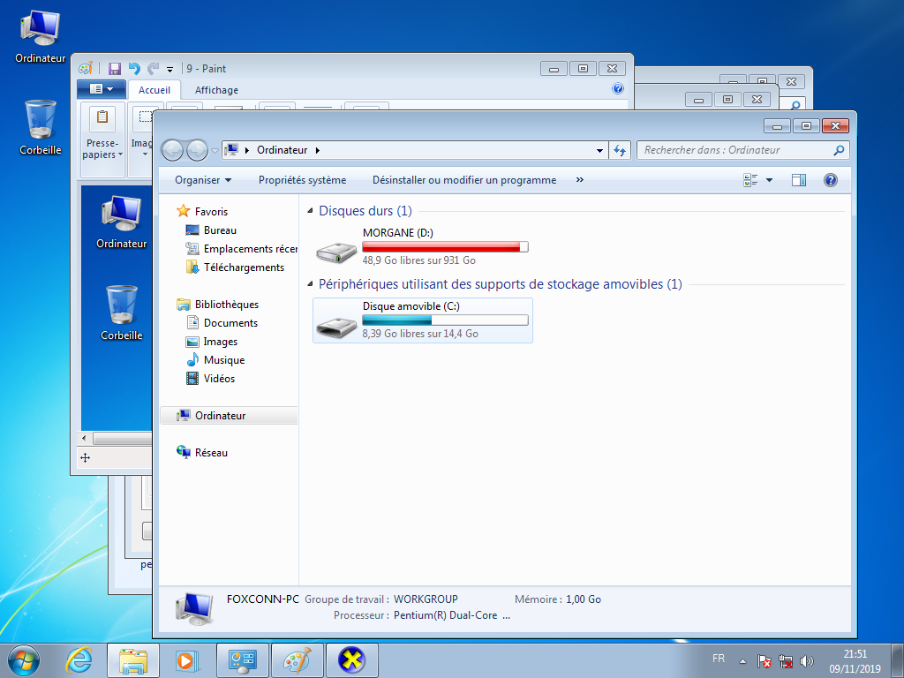Toggle the preview pane icon
Image resolution: width=904 pixels, height=678 pixels.
[x=798, y=180]
